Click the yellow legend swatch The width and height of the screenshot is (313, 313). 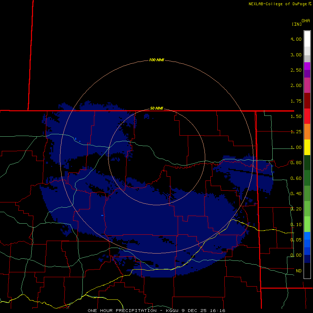point(307,147)
